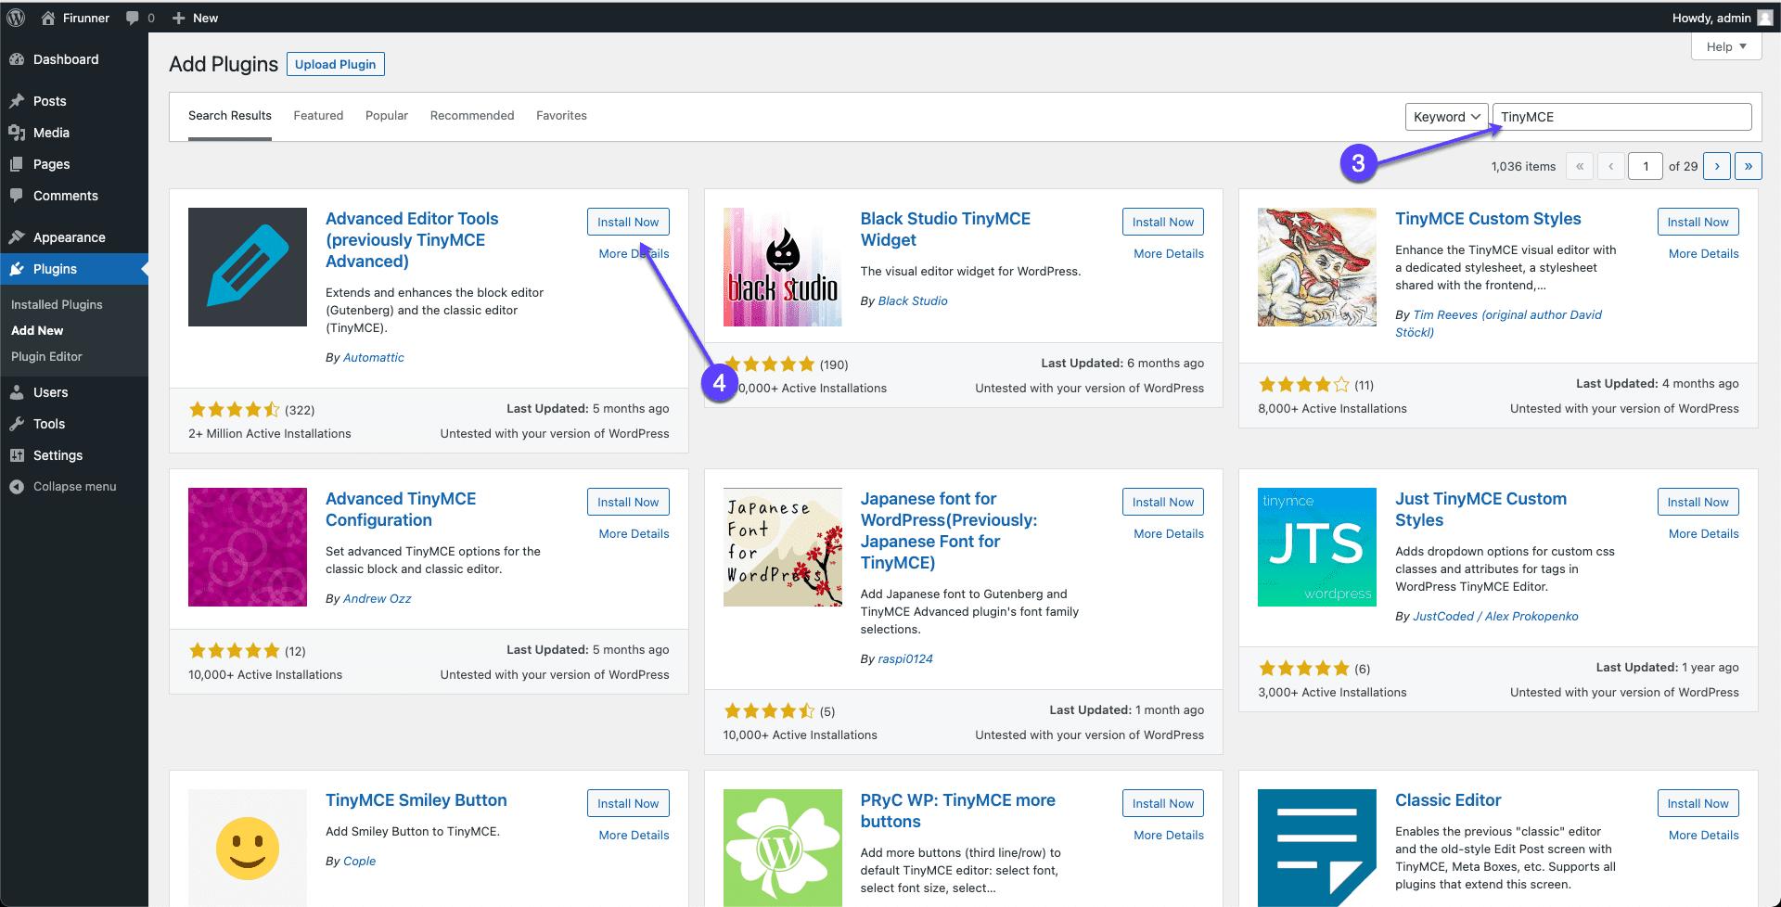Switch to the Favorites tab
Screen dimensions: 1781x907
pyautogui.click(x=561, y=116)
